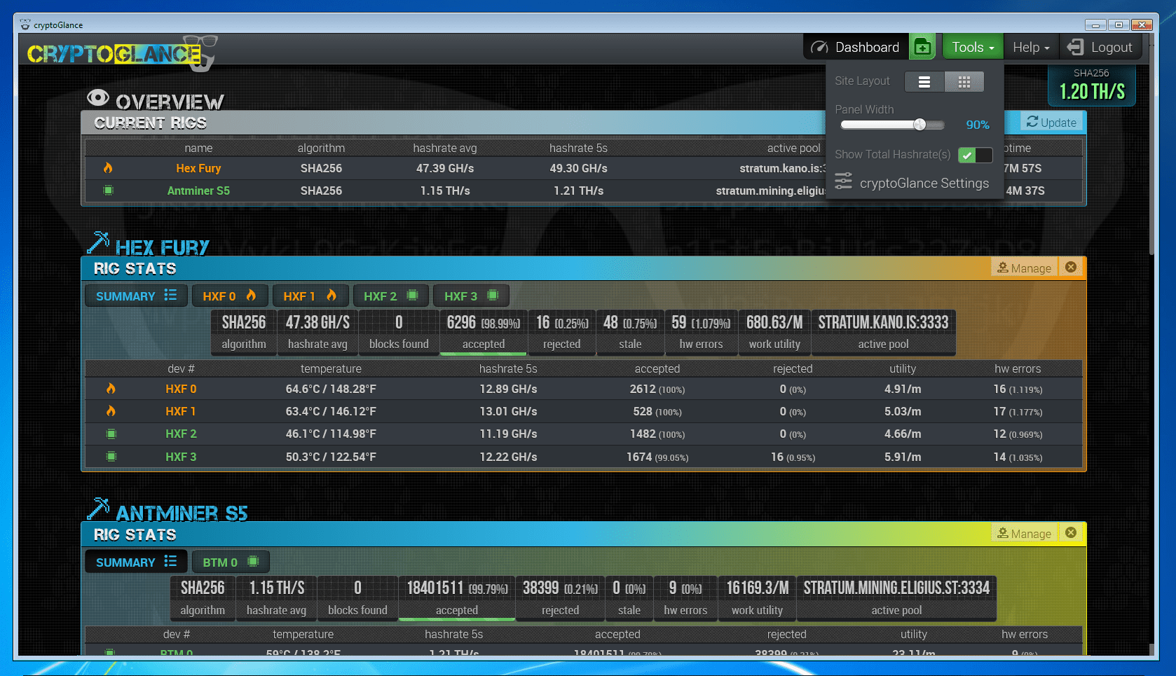Image resolution: width=1176 pixels, height=676 pixels.
Task: Open cryptoGlance Settings
Action: tap(912, 183)
